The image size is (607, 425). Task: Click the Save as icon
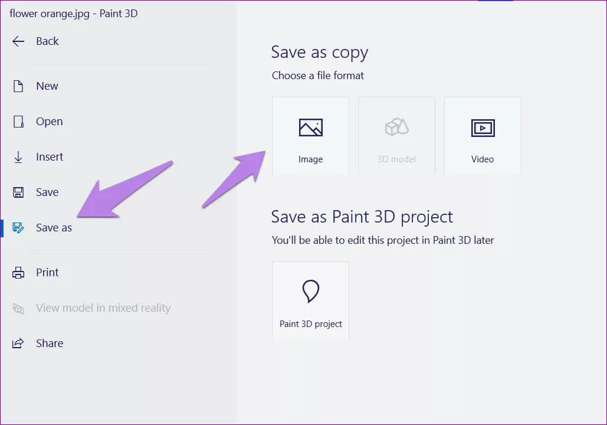coord(18,228)
